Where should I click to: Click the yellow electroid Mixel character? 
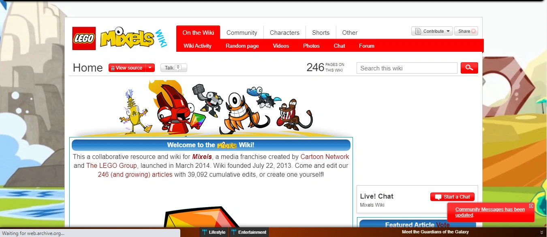(x=135, y=111)
